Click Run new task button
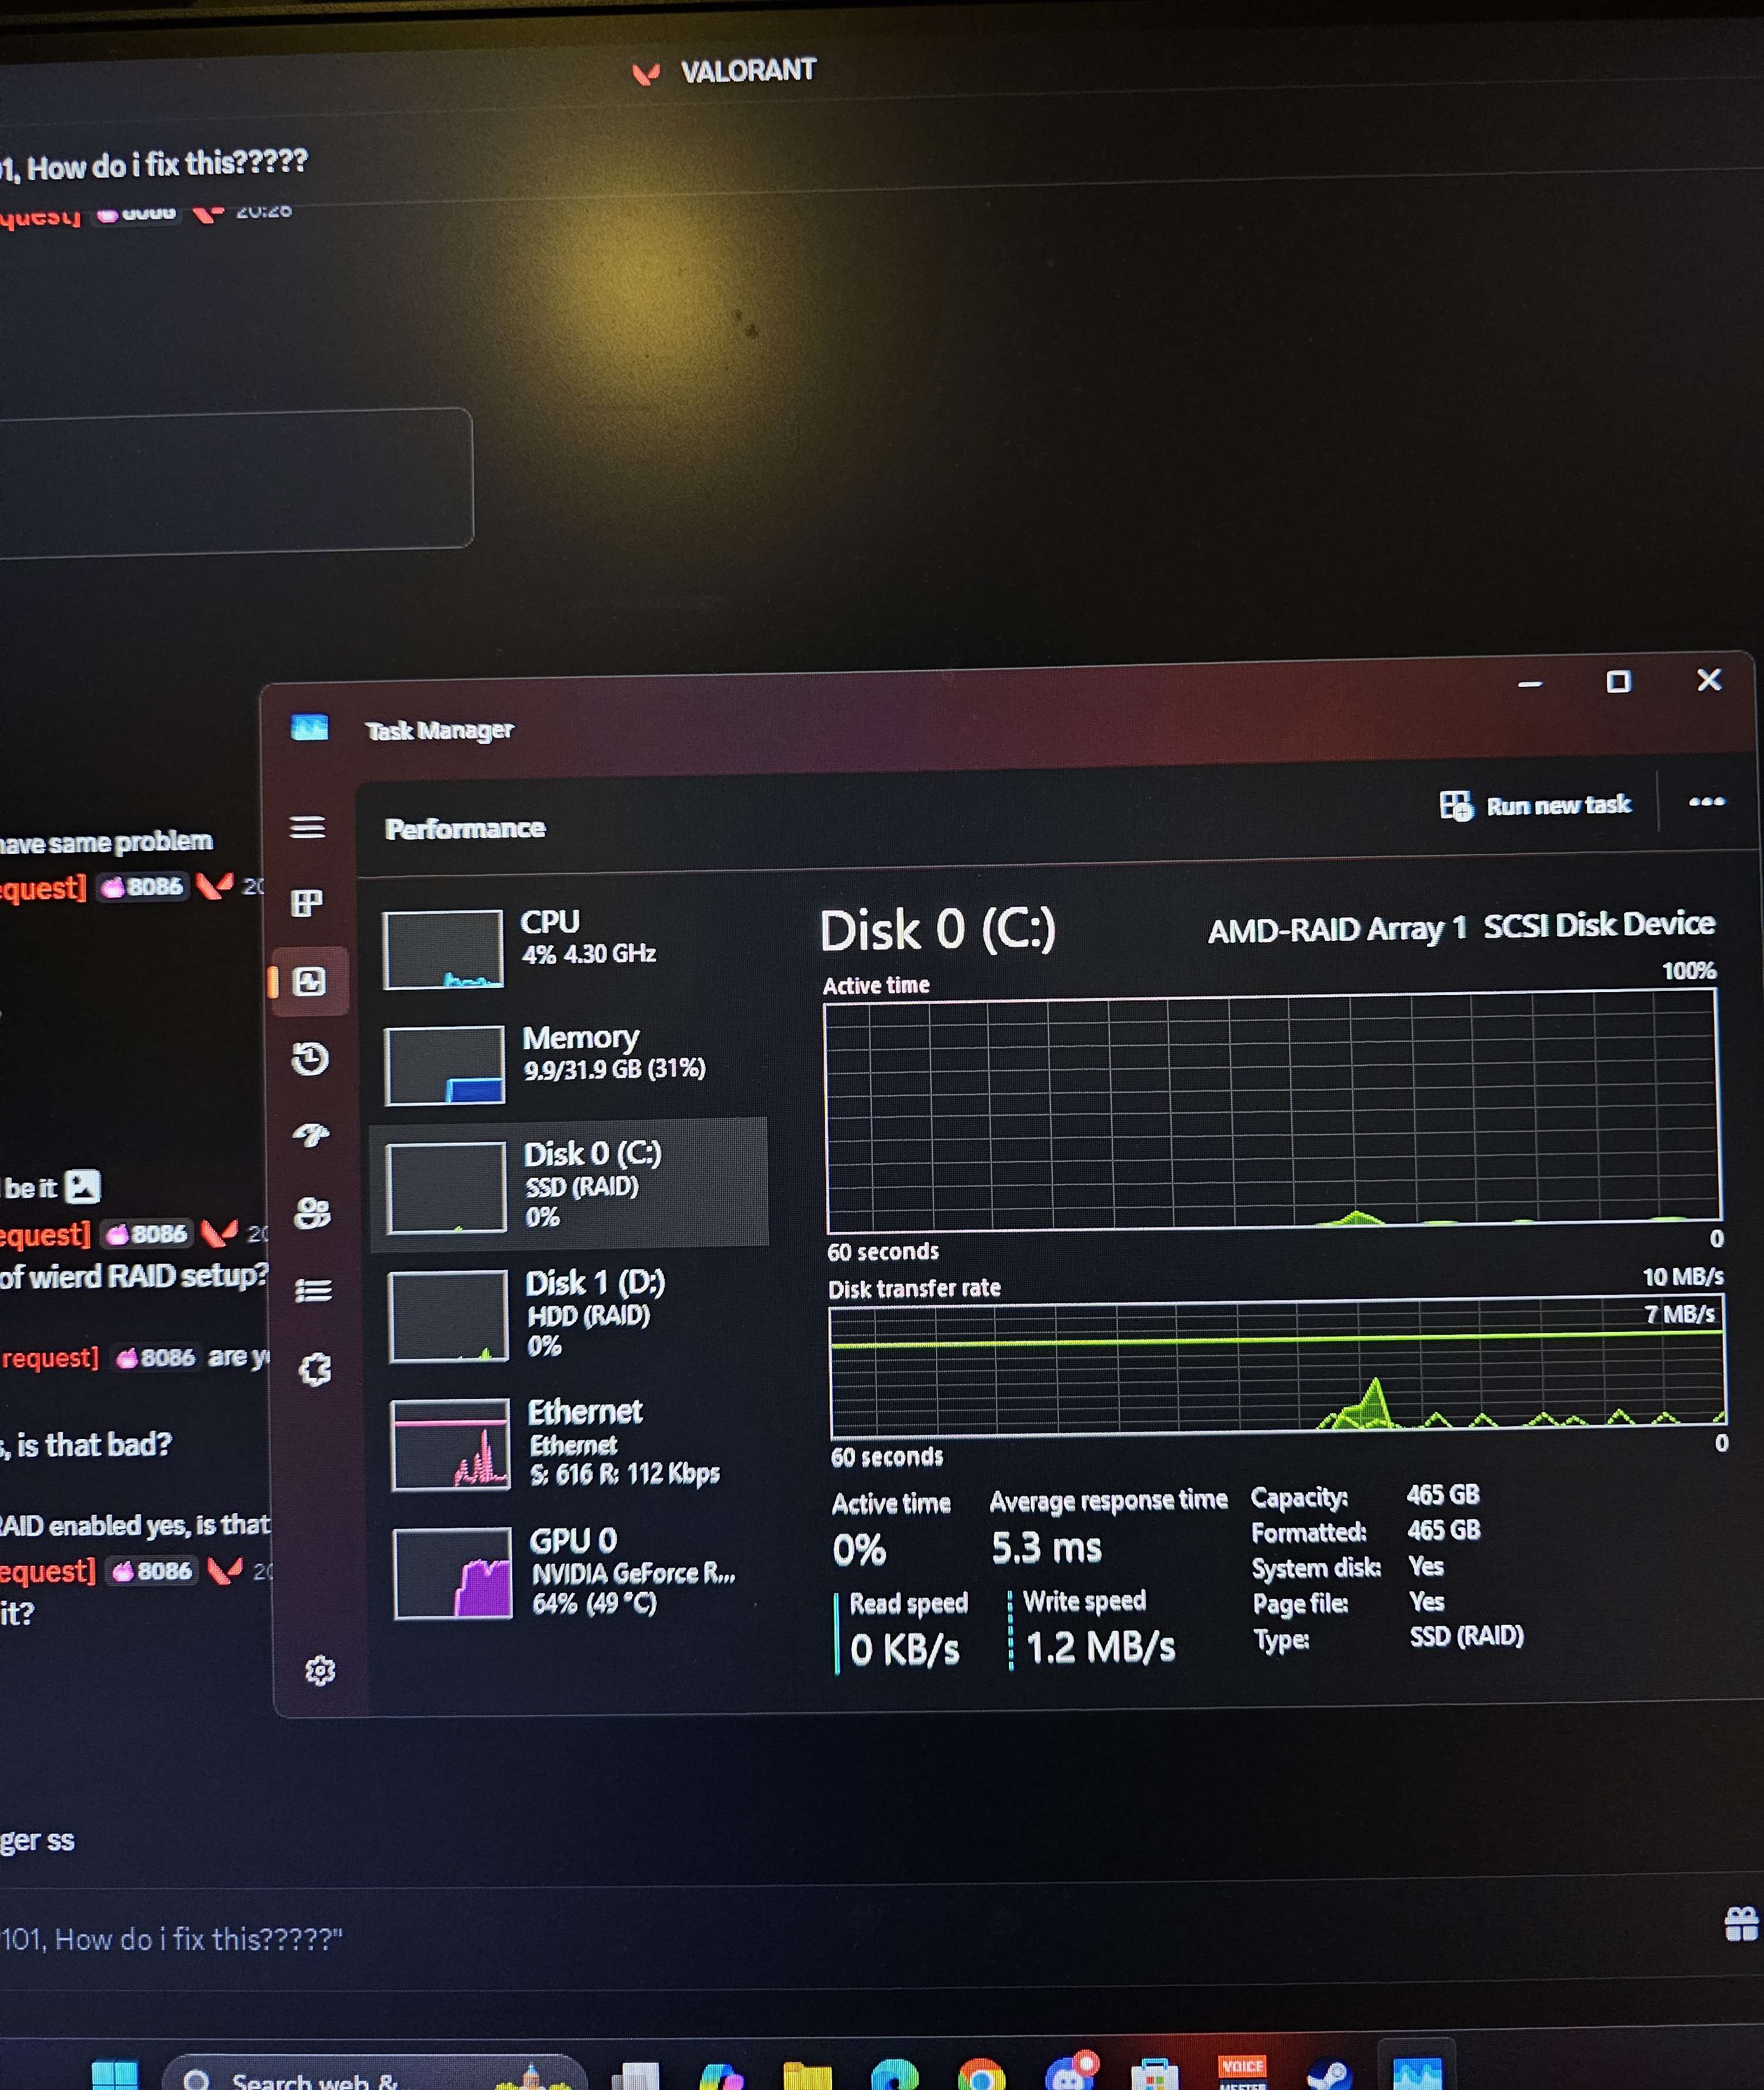This screenshot has width=1764, height=2090. pos(1535,805)
